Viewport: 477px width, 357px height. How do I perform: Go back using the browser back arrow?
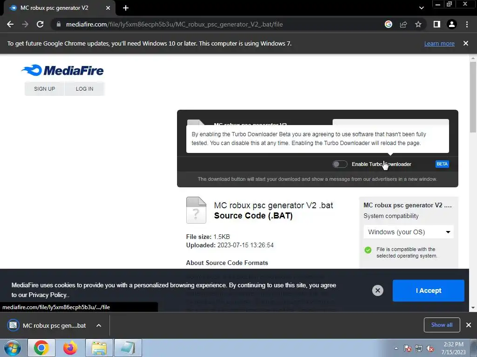[x=10, y=24]
